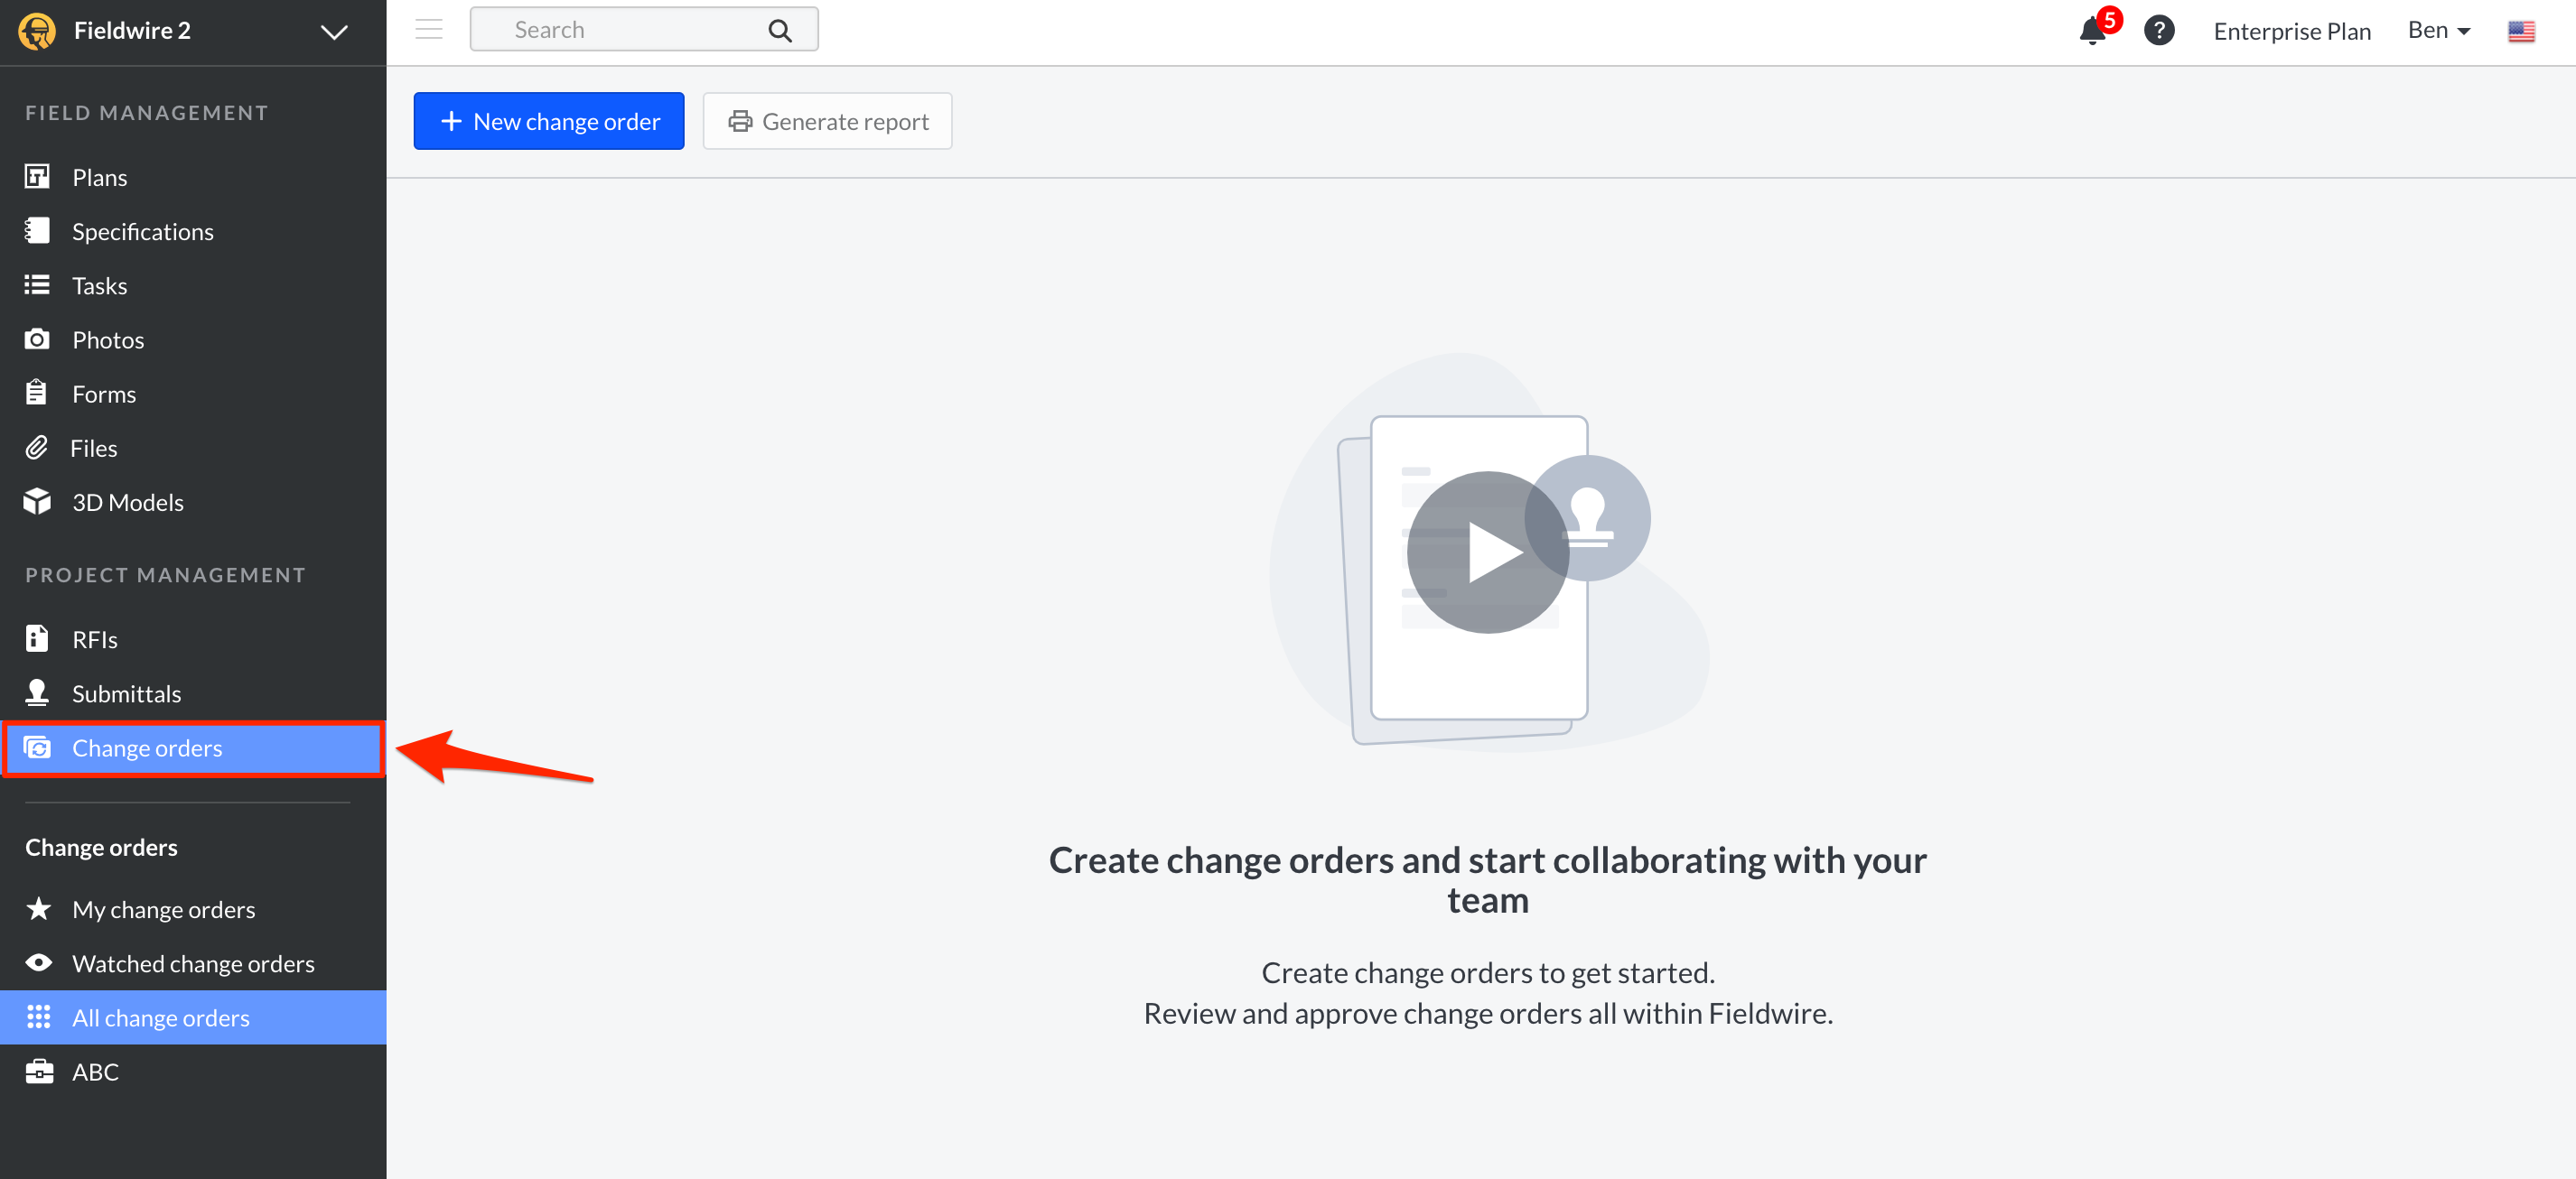Open the Ben user account menu
The width and height of the screenshot is (2576, 1179).
coord(2438,30)
